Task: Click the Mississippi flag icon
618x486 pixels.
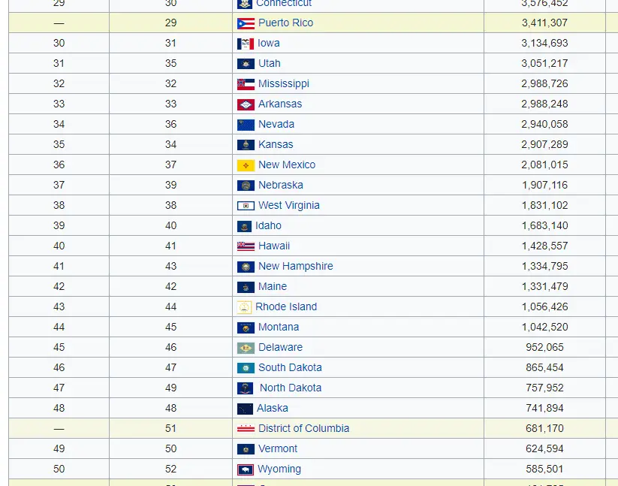Action: click(x=246, y=84)
